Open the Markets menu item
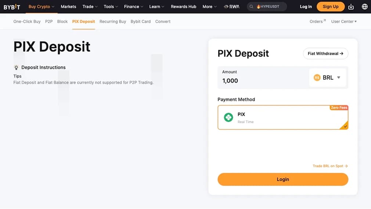Image resolution: width=371 pixels, height=209 pixels. click(x=68, y=7)
